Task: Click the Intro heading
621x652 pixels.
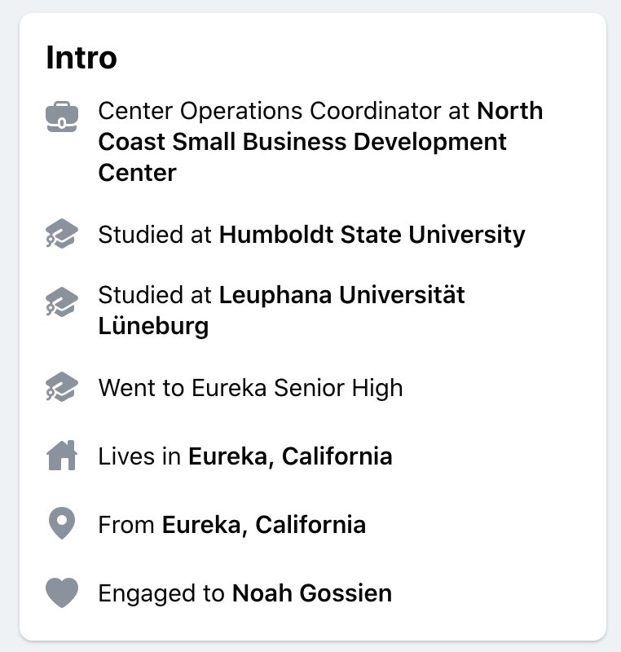Action: coord(81,57)
